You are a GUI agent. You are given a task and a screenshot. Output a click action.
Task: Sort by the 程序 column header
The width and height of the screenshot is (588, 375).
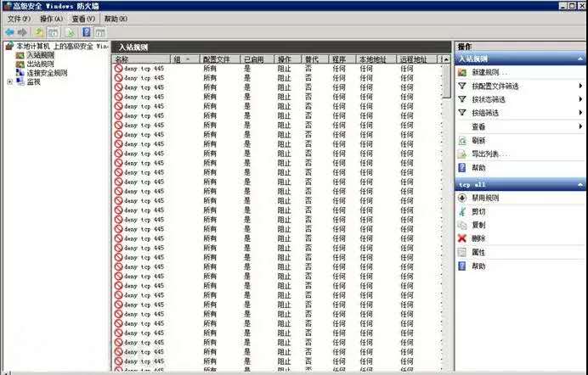click(x=342, y=59)
